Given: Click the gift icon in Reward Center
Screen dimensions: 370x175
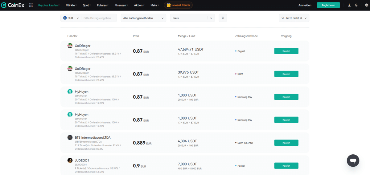Looking at the screenshot, I should tap(169, 5).
